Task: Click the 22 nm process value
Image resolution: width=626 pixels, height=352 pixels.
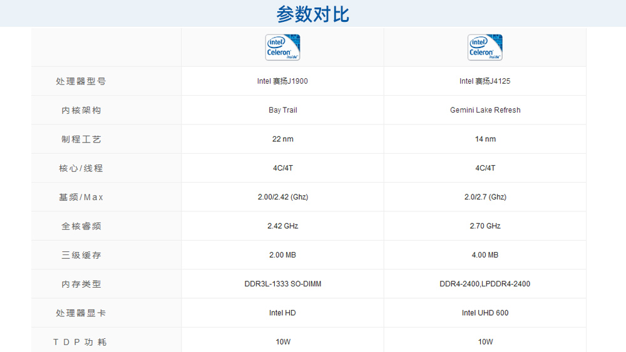Action: click(x=282, y=139)
